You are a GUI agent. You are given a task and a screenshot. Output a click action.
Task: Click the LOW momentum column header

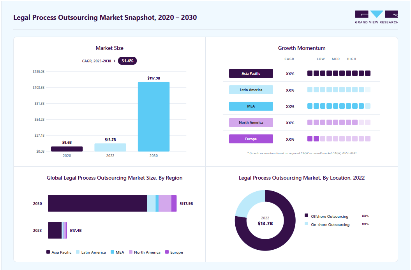point(321,59)
